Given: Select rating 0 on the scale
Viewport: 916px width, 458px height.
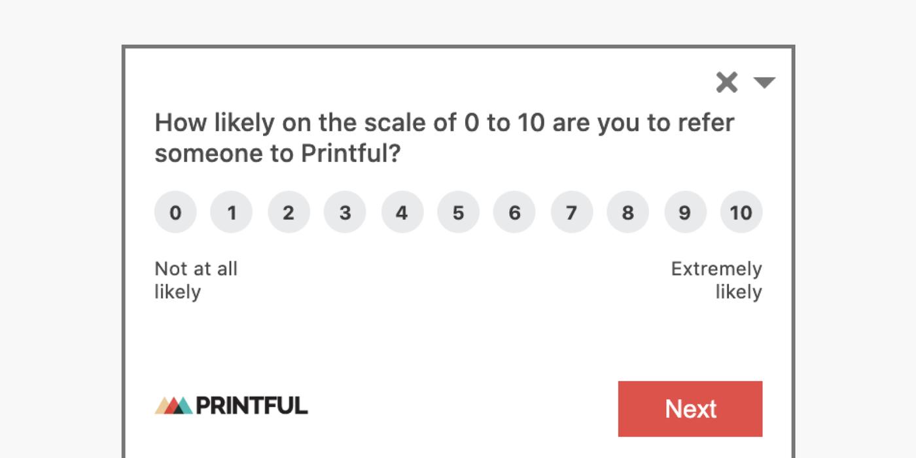Looking at the screenshot, I should point(175,212).
